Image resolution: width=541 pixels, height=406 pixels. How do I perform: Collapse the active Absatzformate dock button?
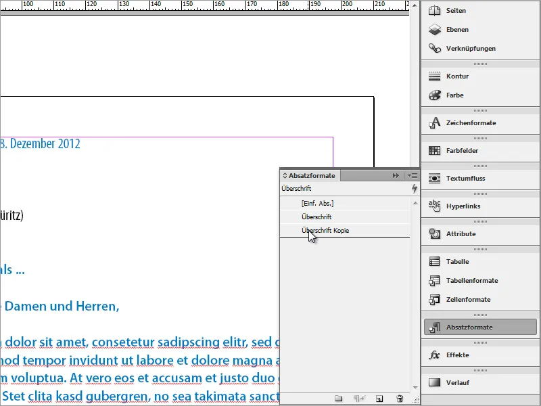480,328
